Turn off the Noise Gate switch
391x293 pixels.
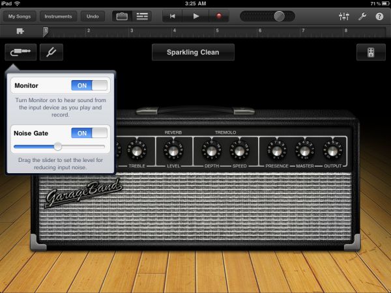pyautogui.click(x=89, y=133)
